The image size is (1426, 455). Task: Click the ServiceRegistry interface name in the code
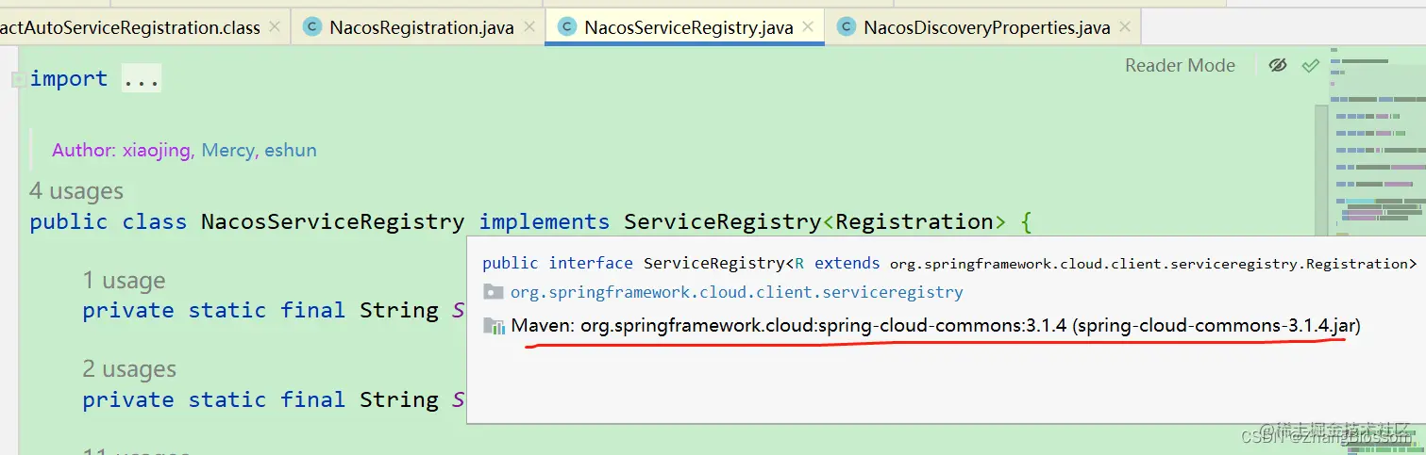point(722,222)
